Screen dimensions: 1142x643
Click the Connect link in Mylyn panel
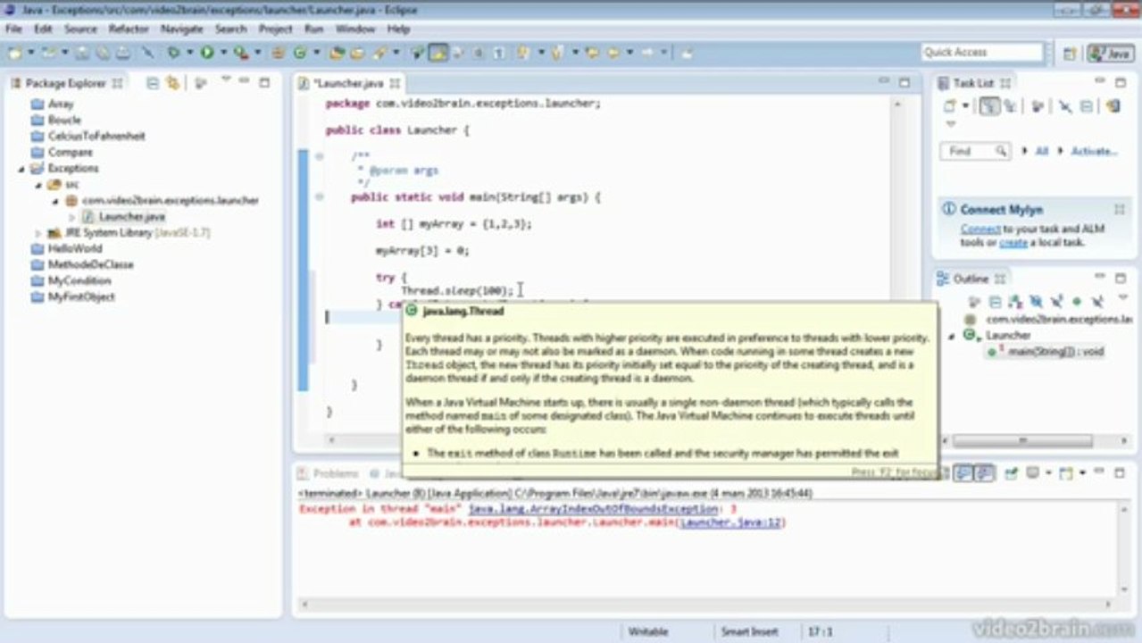[x=980, y=230]
